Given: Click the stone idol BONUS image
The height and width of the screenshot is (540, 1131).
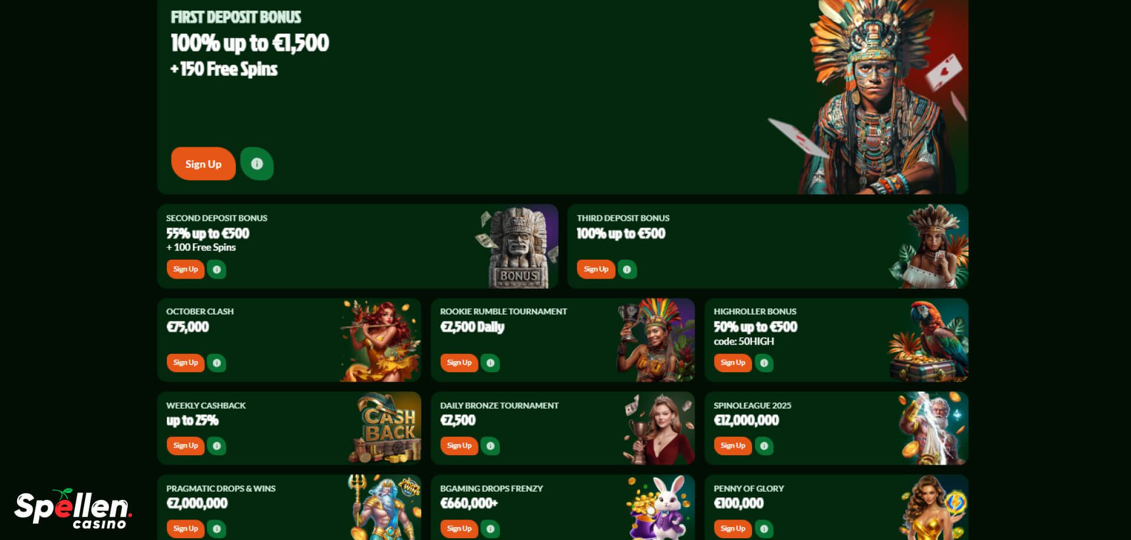Looking at the screenshot, I should 517,247.
